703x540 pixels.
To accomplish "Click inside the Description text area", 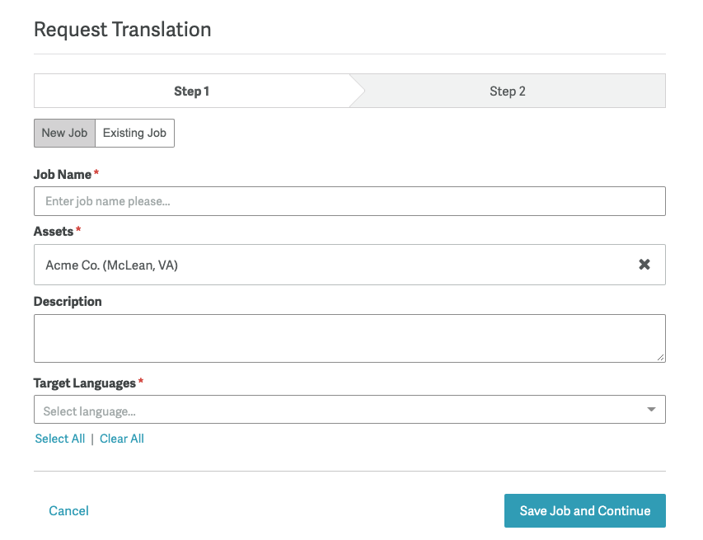I will click(349, 338).
